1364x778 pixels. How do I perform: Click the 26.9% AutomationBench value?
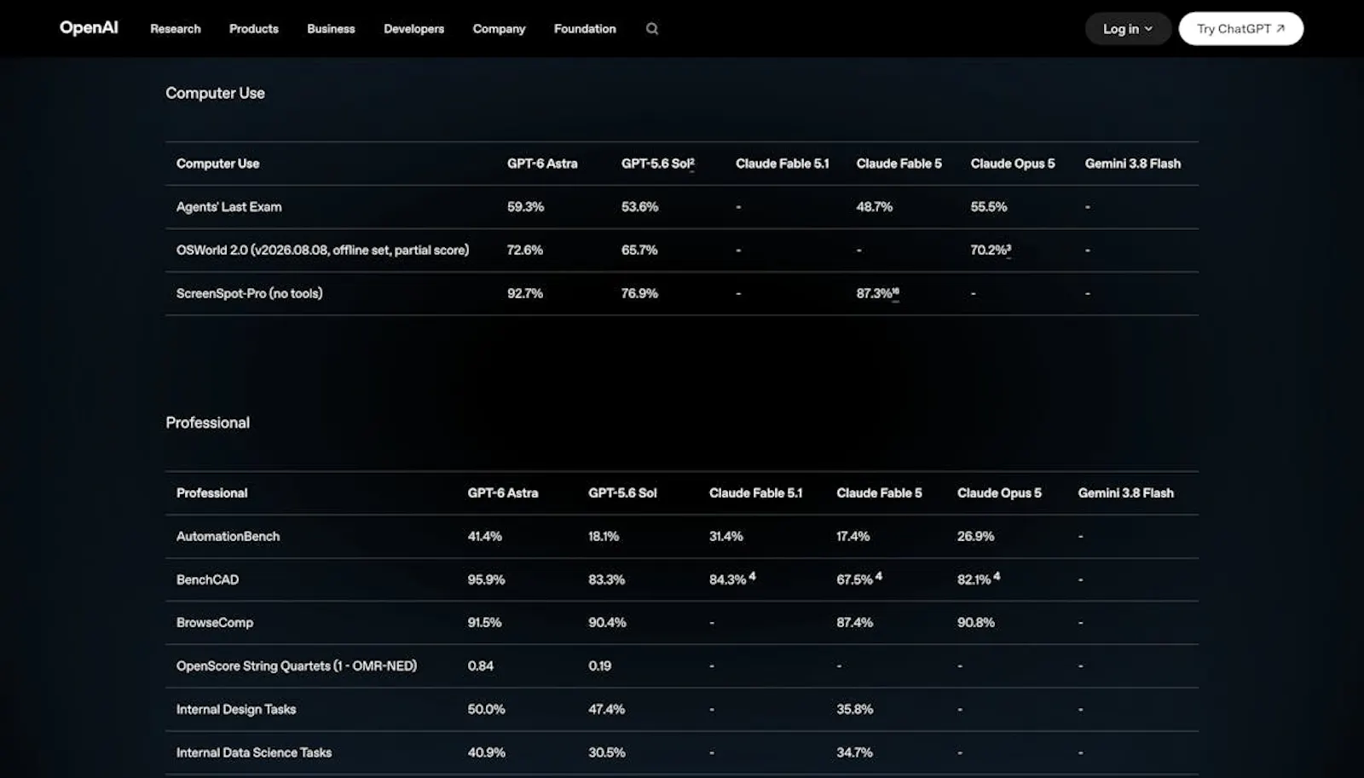(975, 537)
